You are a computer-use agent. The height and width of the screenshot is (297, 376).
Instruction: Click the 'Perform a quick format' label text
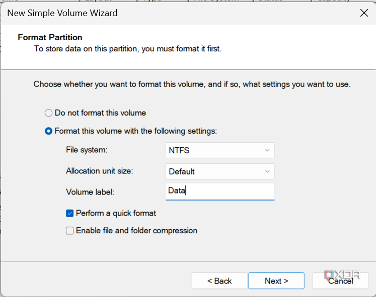[116, 213]
